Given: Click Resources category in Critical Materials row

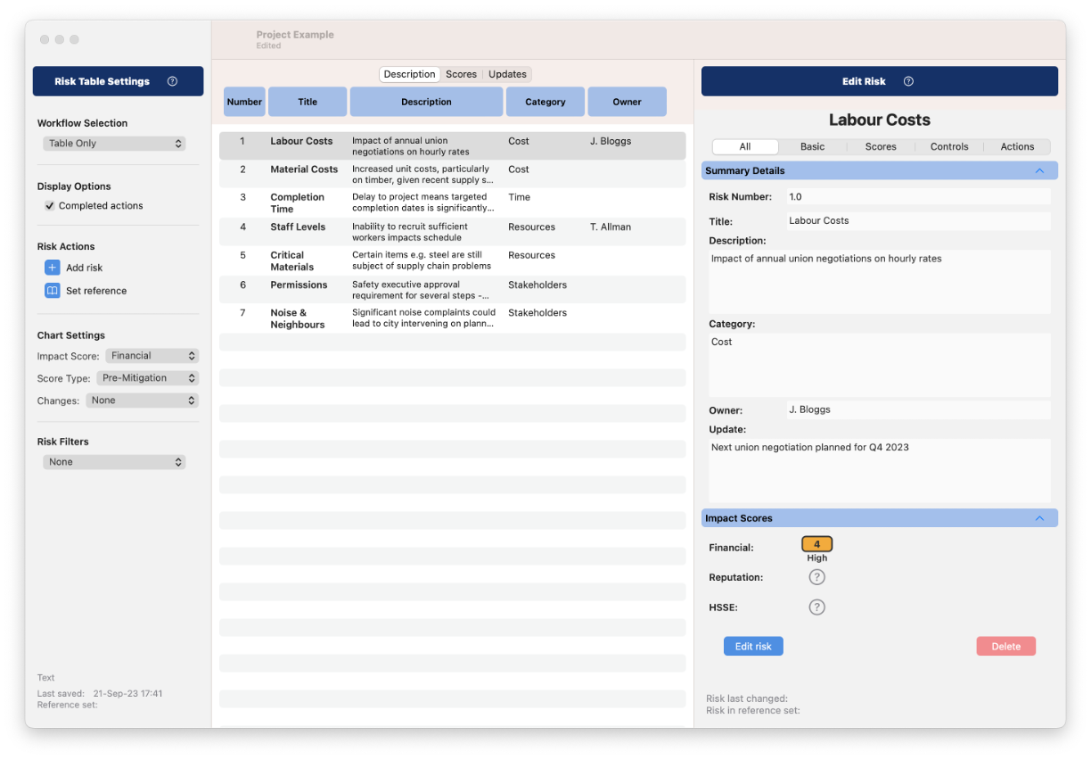Looking at the screenshot, I should point(531,255).
